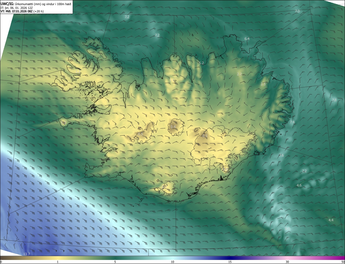This screenshot has height=264, width=345.
Task: Click the 4.6 value label on the map
Action: click(299, 185)
